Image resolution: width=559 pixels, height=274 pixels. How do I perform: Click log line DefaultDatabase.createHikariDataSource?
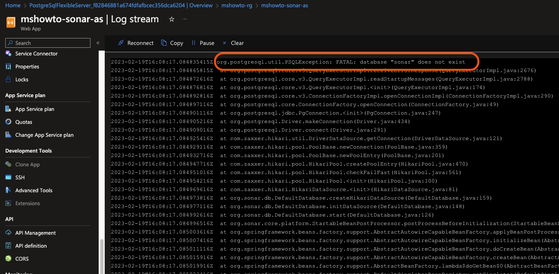tap(301, 198)
